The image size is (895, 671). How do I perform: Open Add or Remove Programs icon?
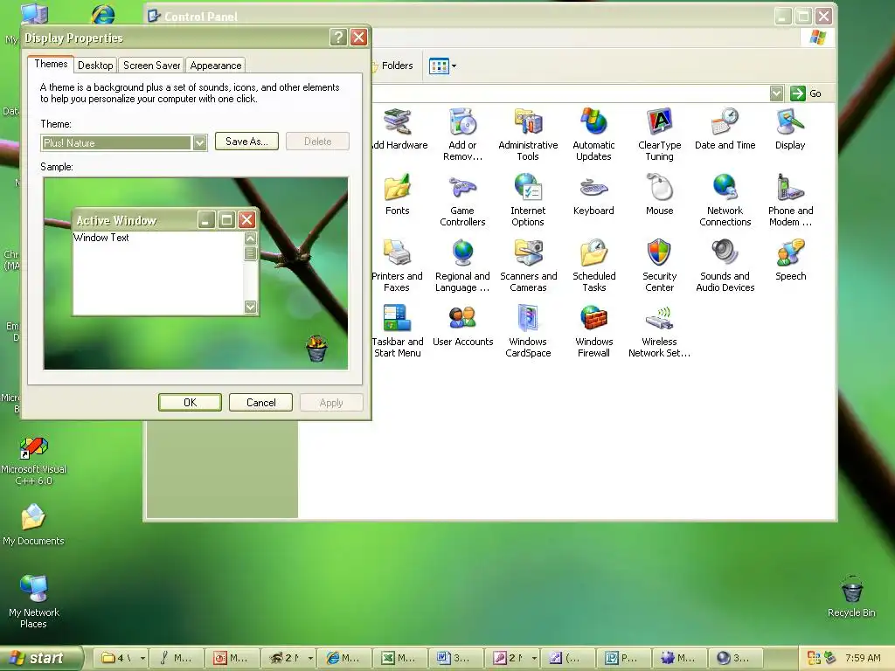462,135
